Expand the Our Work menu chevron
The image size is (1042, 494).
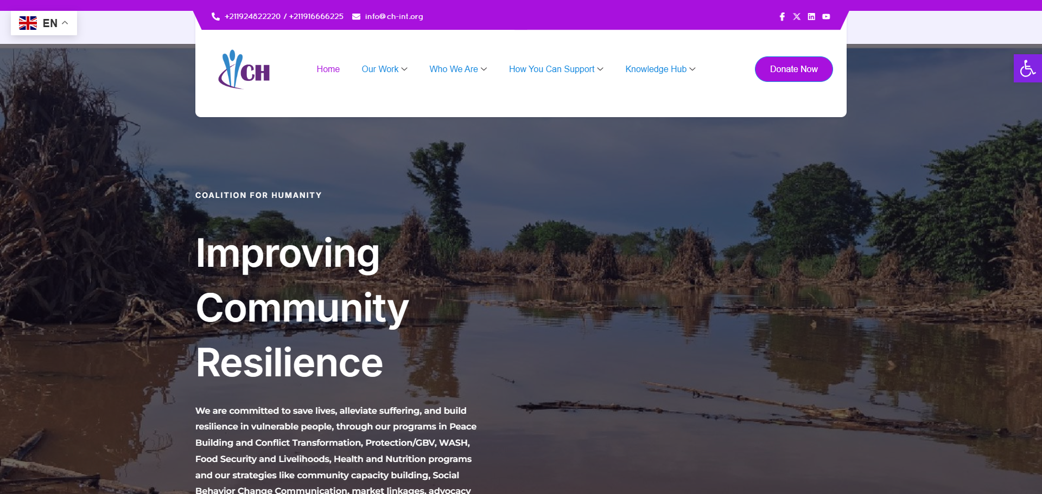(x=404, y=69)
